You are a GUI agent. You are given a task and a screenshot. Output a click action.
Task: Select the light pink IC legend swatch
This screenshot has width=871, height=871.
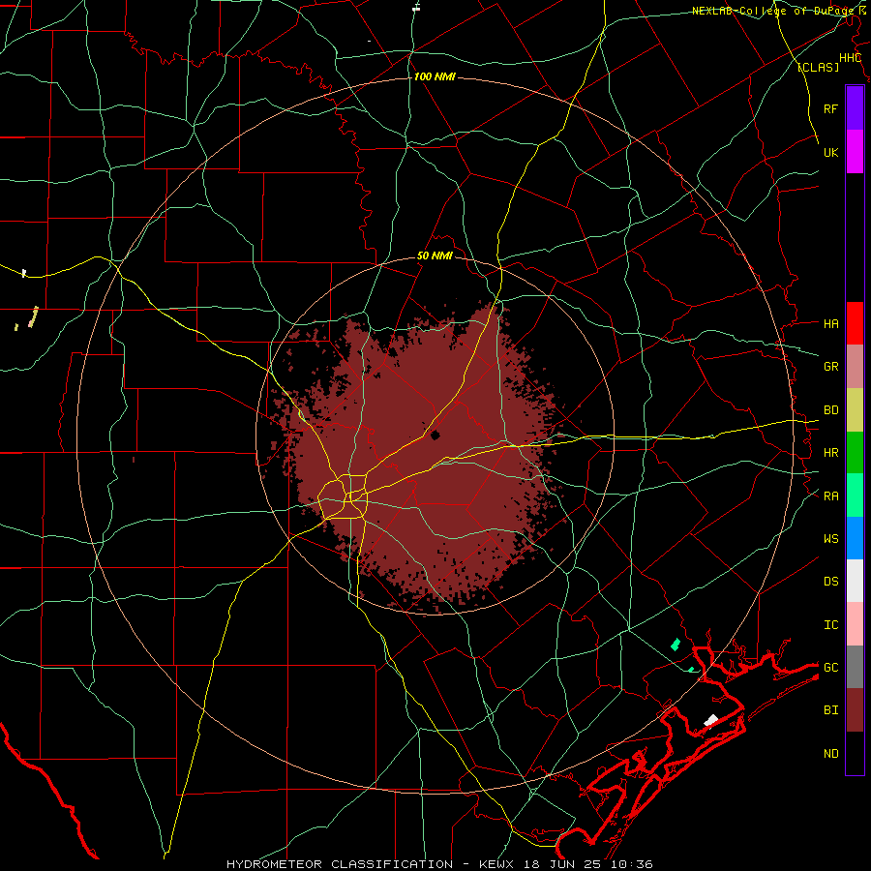(855, 624)
